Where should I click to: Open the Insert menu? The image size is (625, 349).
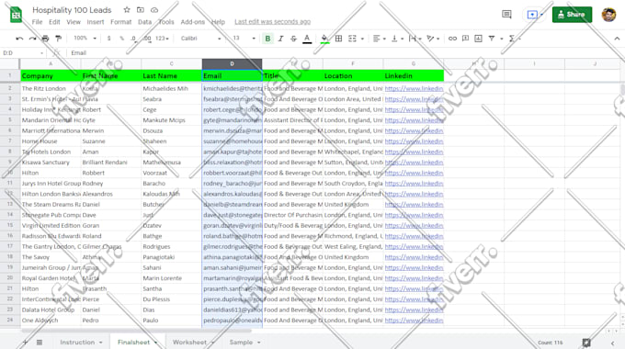pos(96,22)
